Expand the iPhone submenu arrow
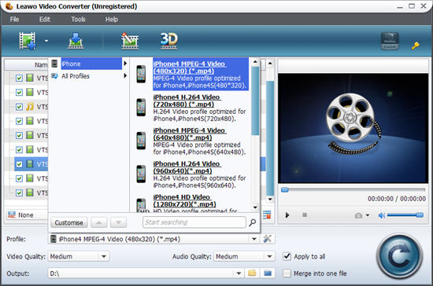Image resolution: width=433 pixels, height=286 pixels. 125,64
